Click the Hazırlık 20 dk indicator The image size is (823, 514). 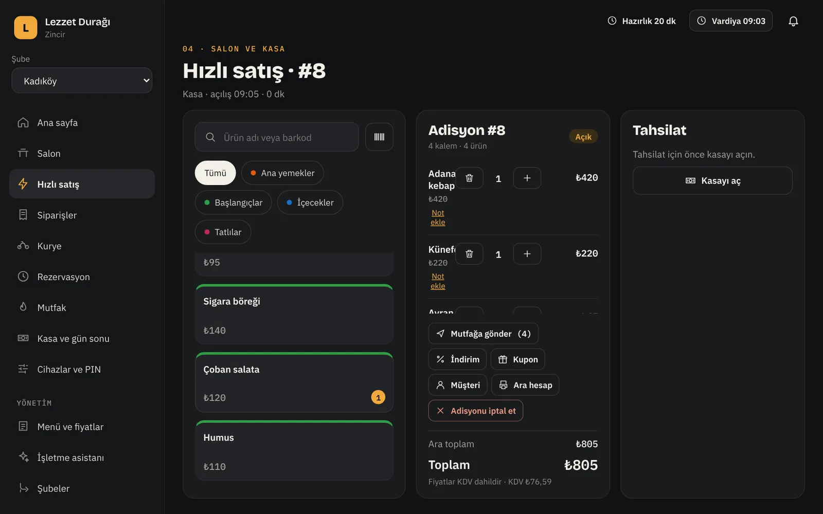[x=641, y=21]
